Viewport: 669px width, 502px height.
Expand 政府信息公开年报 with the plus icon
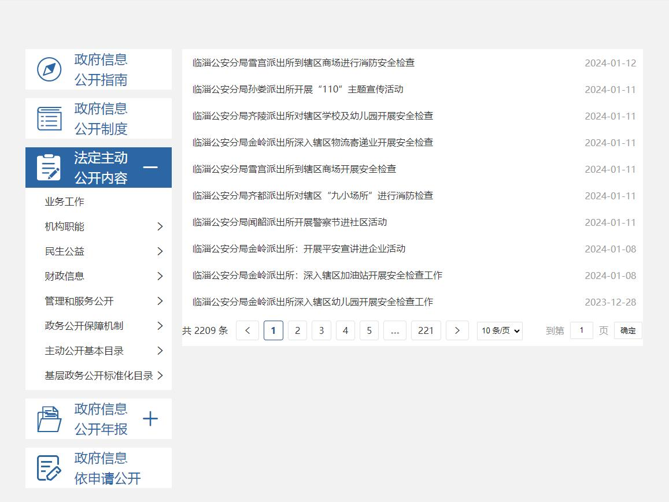click(150, 419)
